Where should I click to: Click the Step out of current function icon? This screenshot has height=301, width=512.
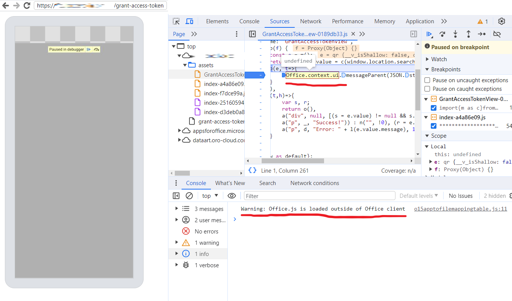(468, 34)
